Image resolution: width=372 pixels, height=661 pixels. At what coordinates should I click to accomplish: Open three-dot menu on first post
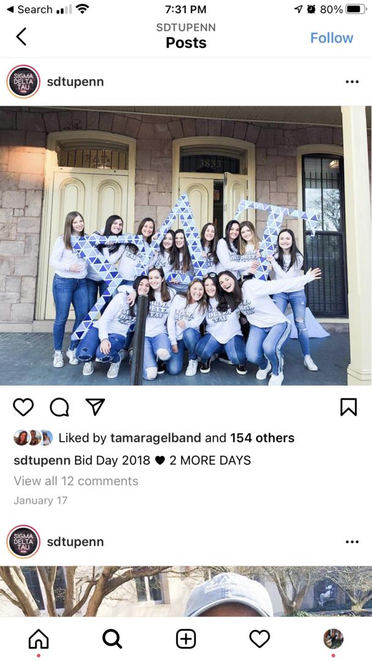click(x=352, y=82)
